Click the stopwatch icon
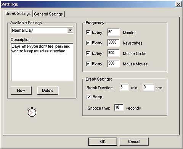Screen dimensions: 183x149 [32, 112]
